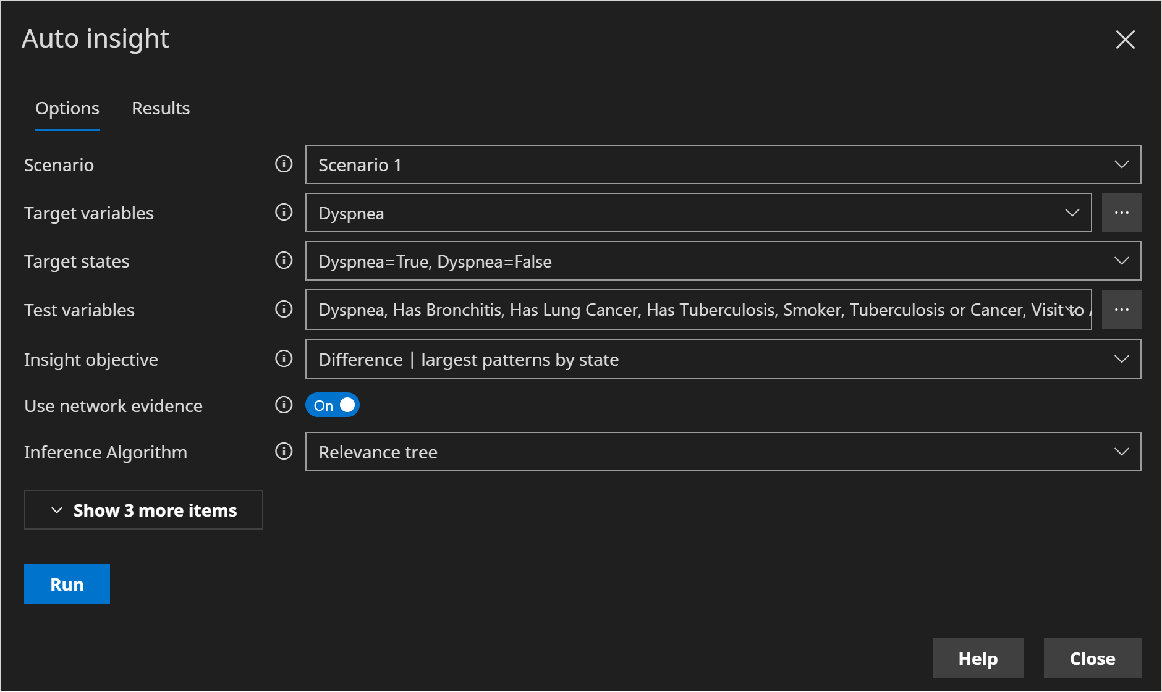Viewport: 1162px width, 692px height.
Task: Click the info icon for Target states
Action: point(284,261)
